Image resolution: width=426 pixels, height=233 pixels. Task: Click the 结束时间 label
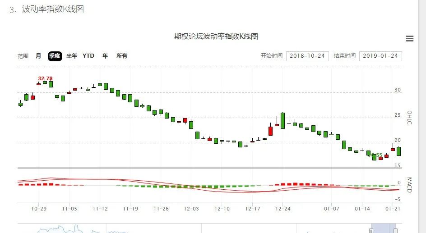tap(344, 56)
